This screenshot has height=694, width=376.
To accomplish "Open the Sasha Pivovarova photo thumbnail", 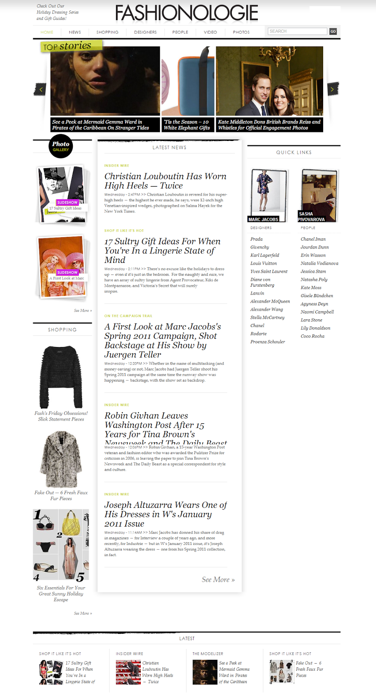I will pyautogui.click(x=319, y=196).
